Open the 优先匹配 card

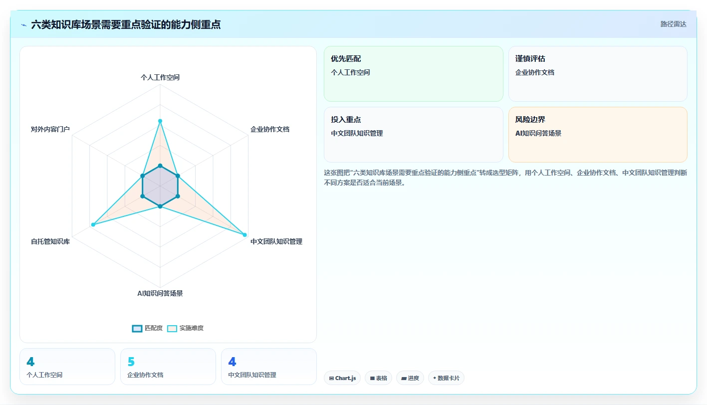(414, 74)
